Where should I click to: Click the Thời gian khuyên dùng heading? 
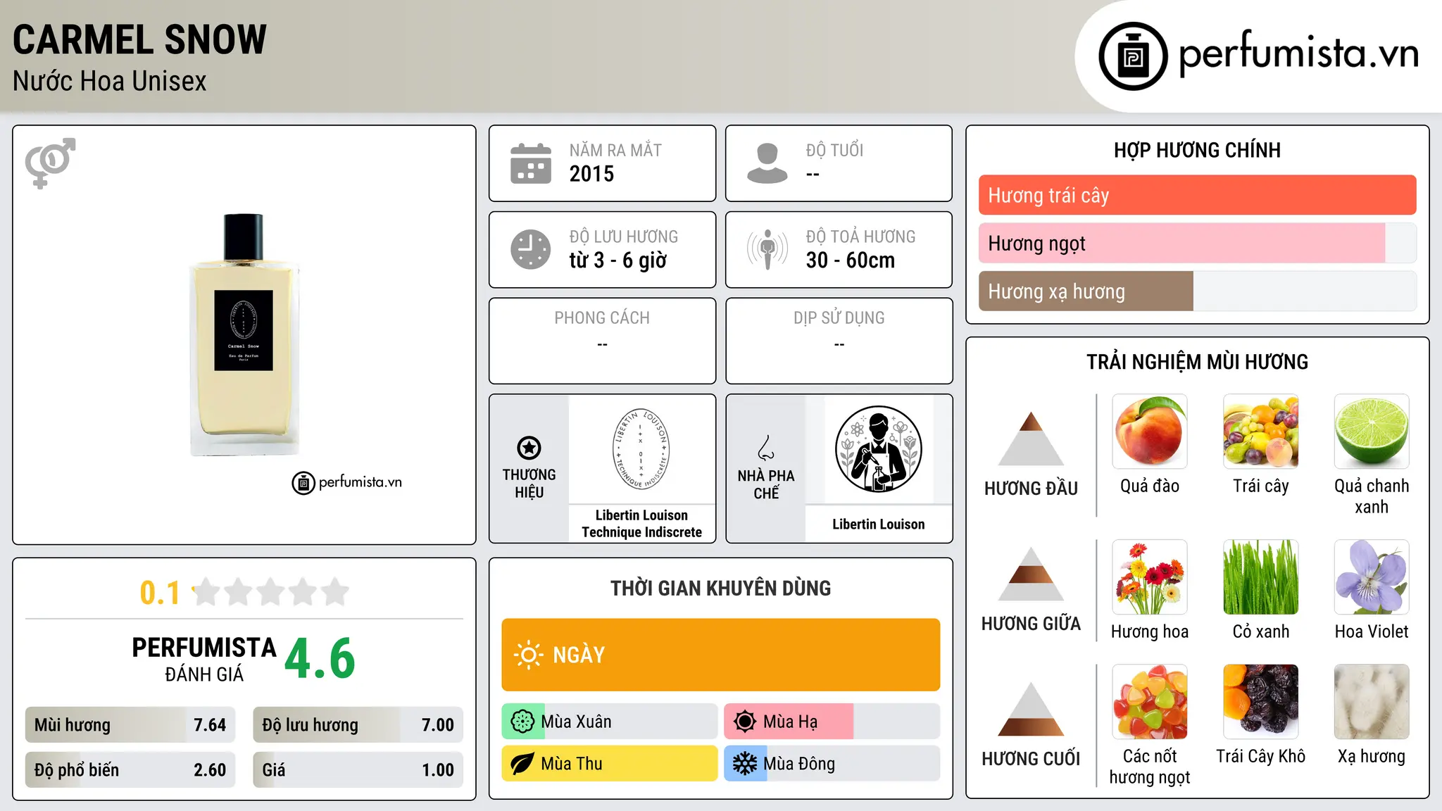click(721, 588)
